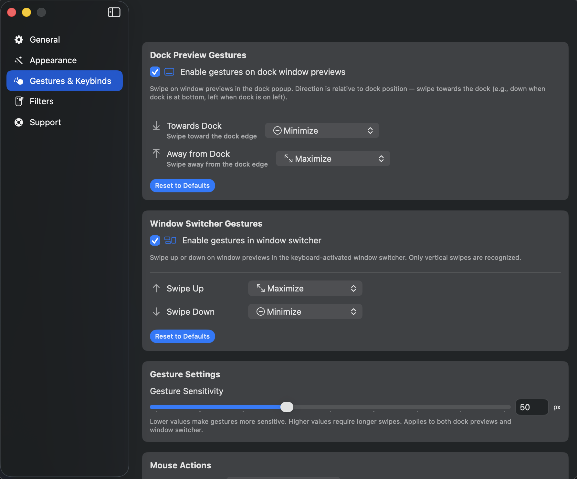Click the Away from Dock upward arrow icon

pyautogui.click(x=156, y=154)
